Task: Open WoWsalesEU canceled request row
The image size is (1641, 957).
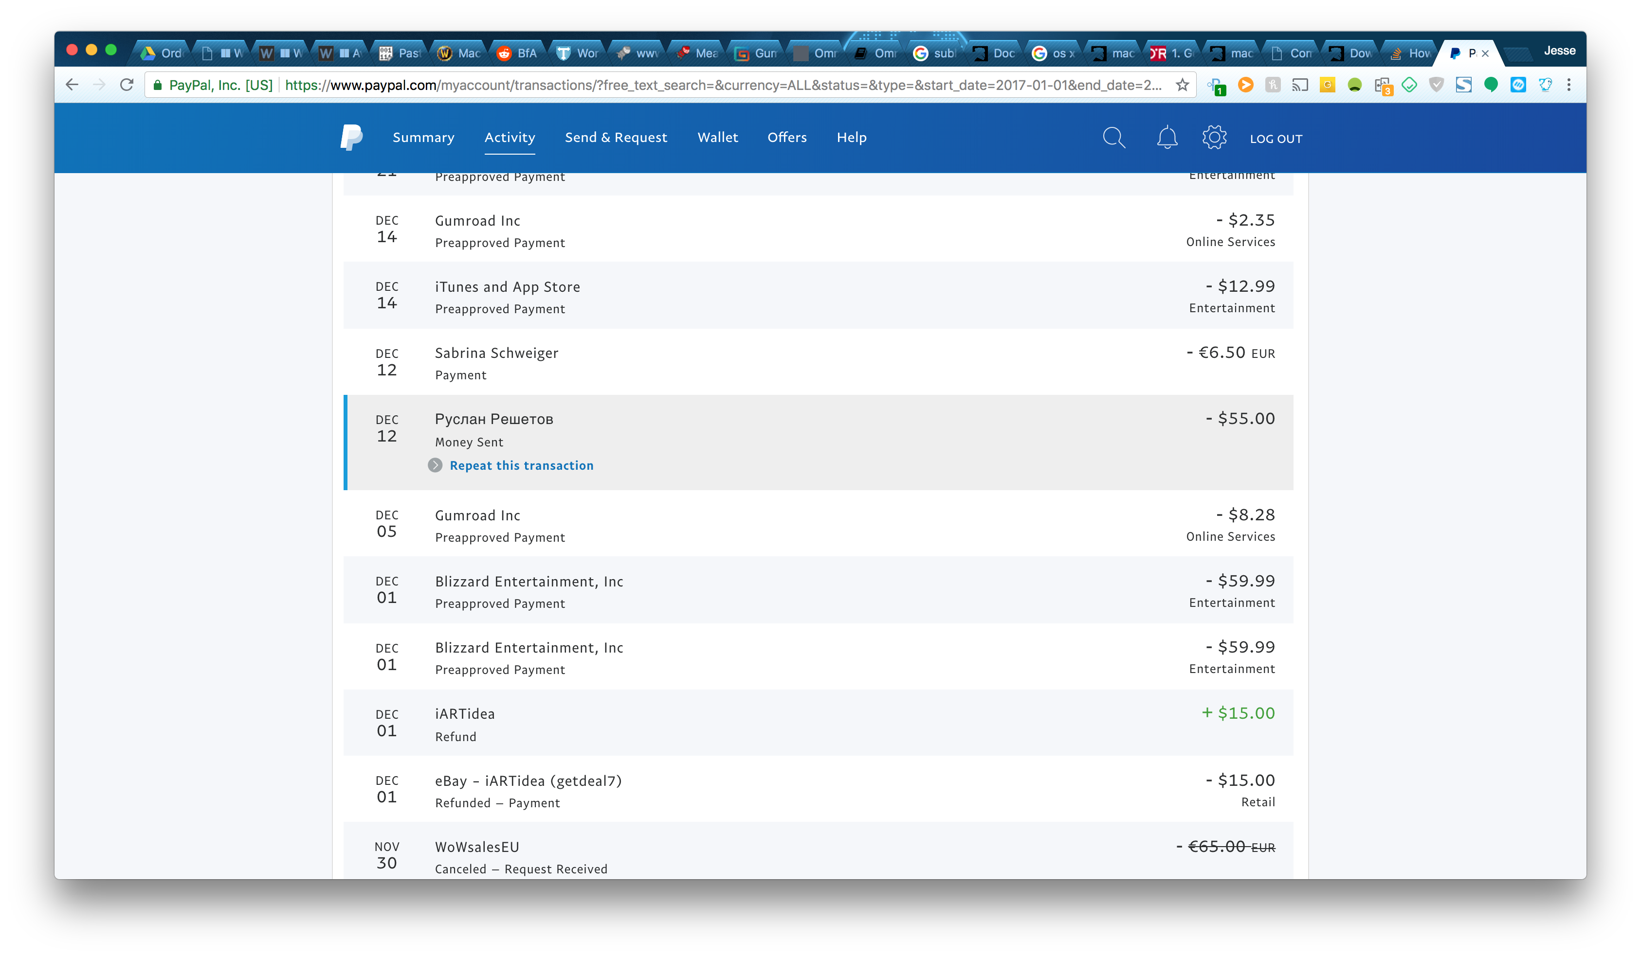Action: tap(818, 851)
